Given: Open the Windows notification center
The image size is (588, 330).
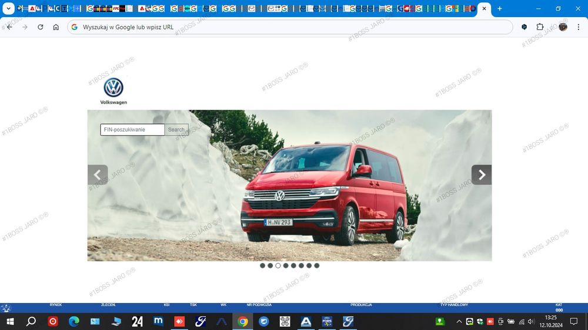Looking at the screenshot, I should coord(574,321).
